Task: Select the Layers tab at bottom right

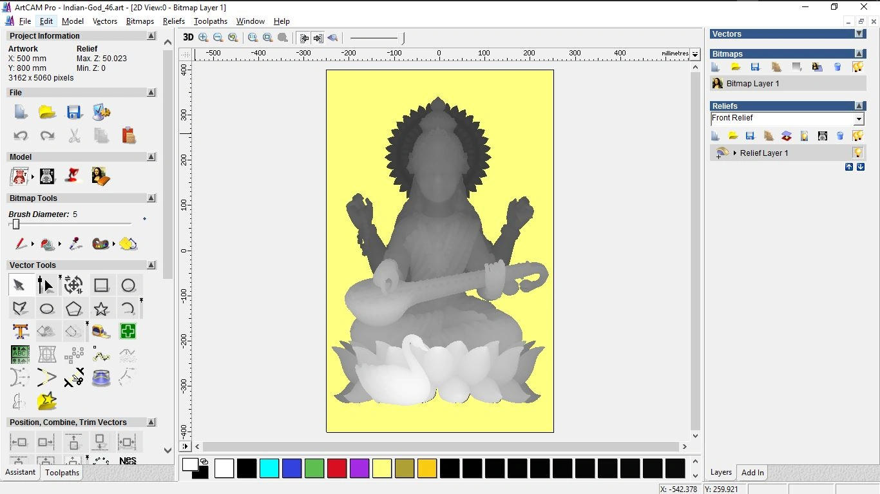Action: 721,472
